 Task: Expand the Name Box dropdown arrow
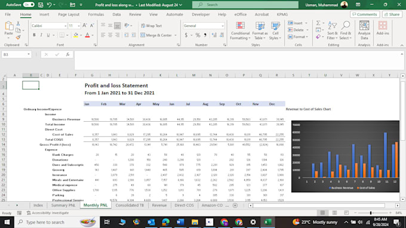[29, 54]
